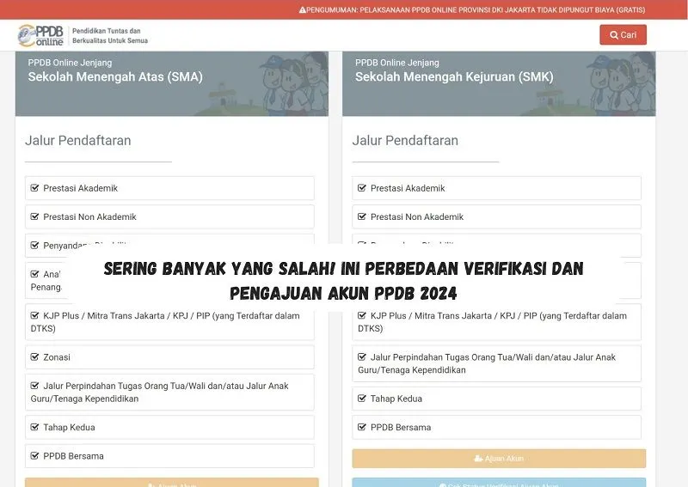Click the announcement warning triangle icon

(x=303, y=9)
